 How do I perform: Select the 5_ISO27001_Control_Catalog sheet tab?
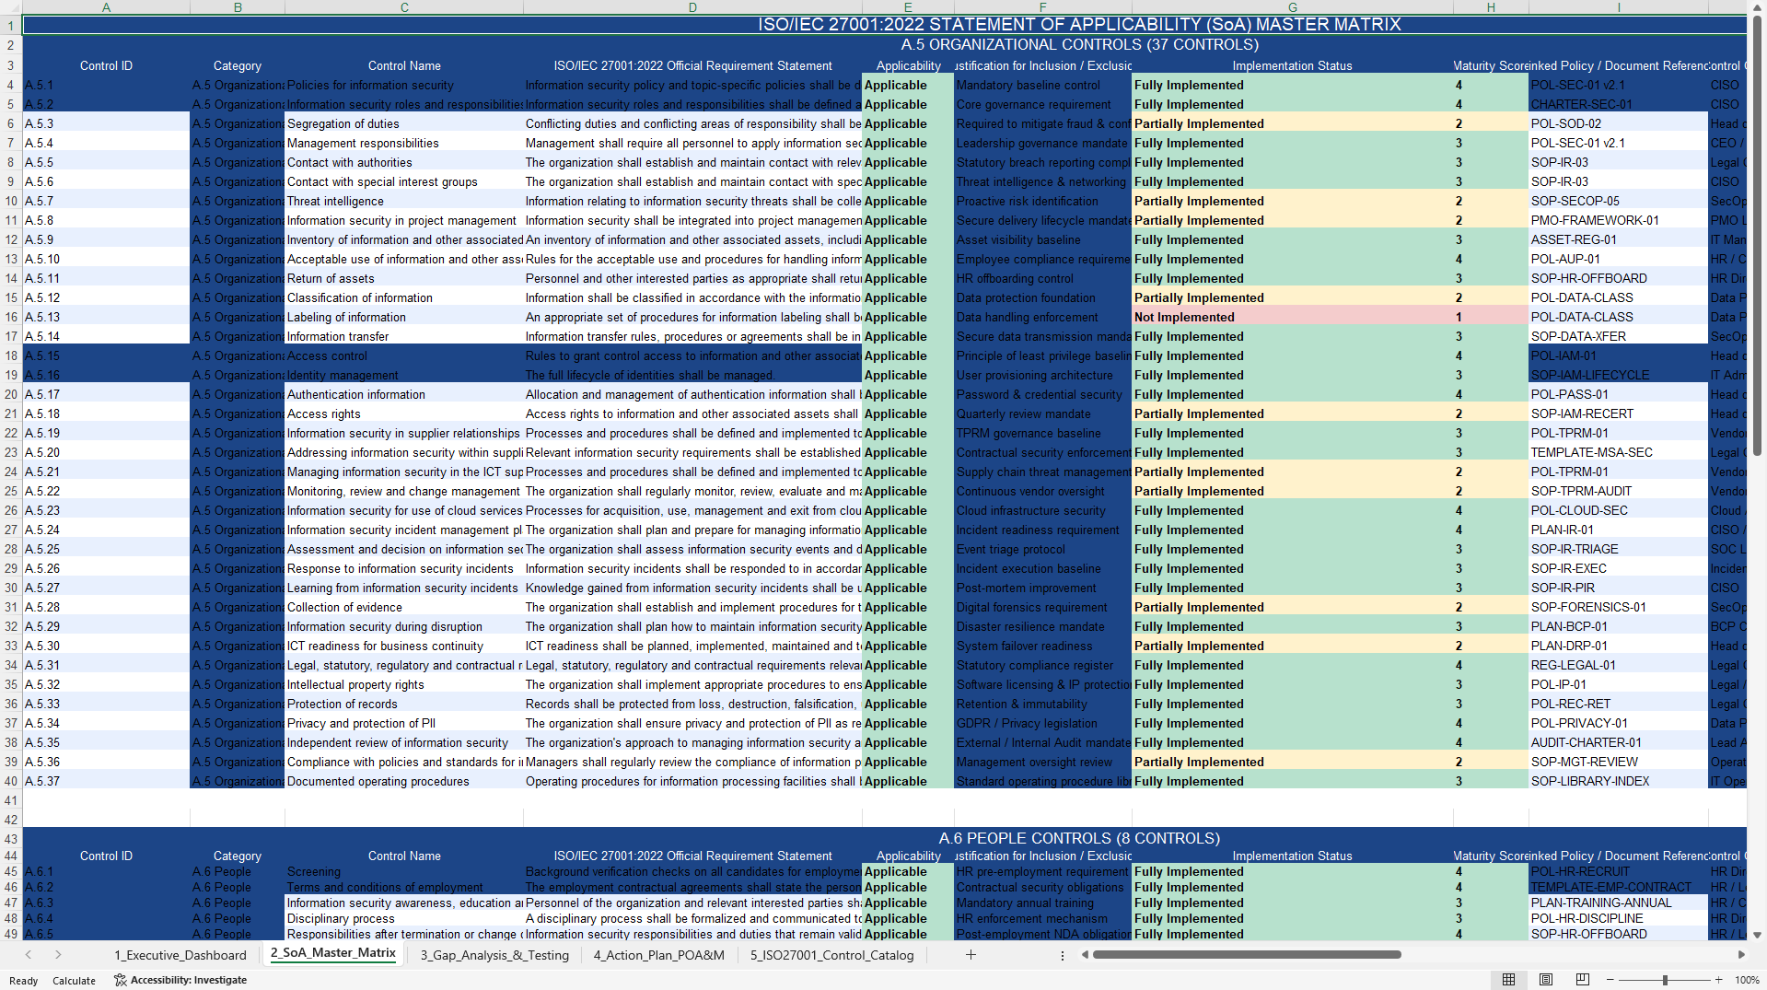coord(831,955)
